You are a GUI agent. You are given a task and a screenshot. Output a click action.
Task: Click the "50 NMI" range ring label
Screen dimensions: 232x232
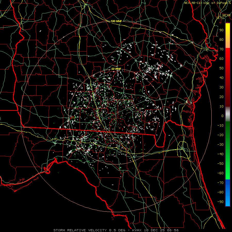(116, 69)
